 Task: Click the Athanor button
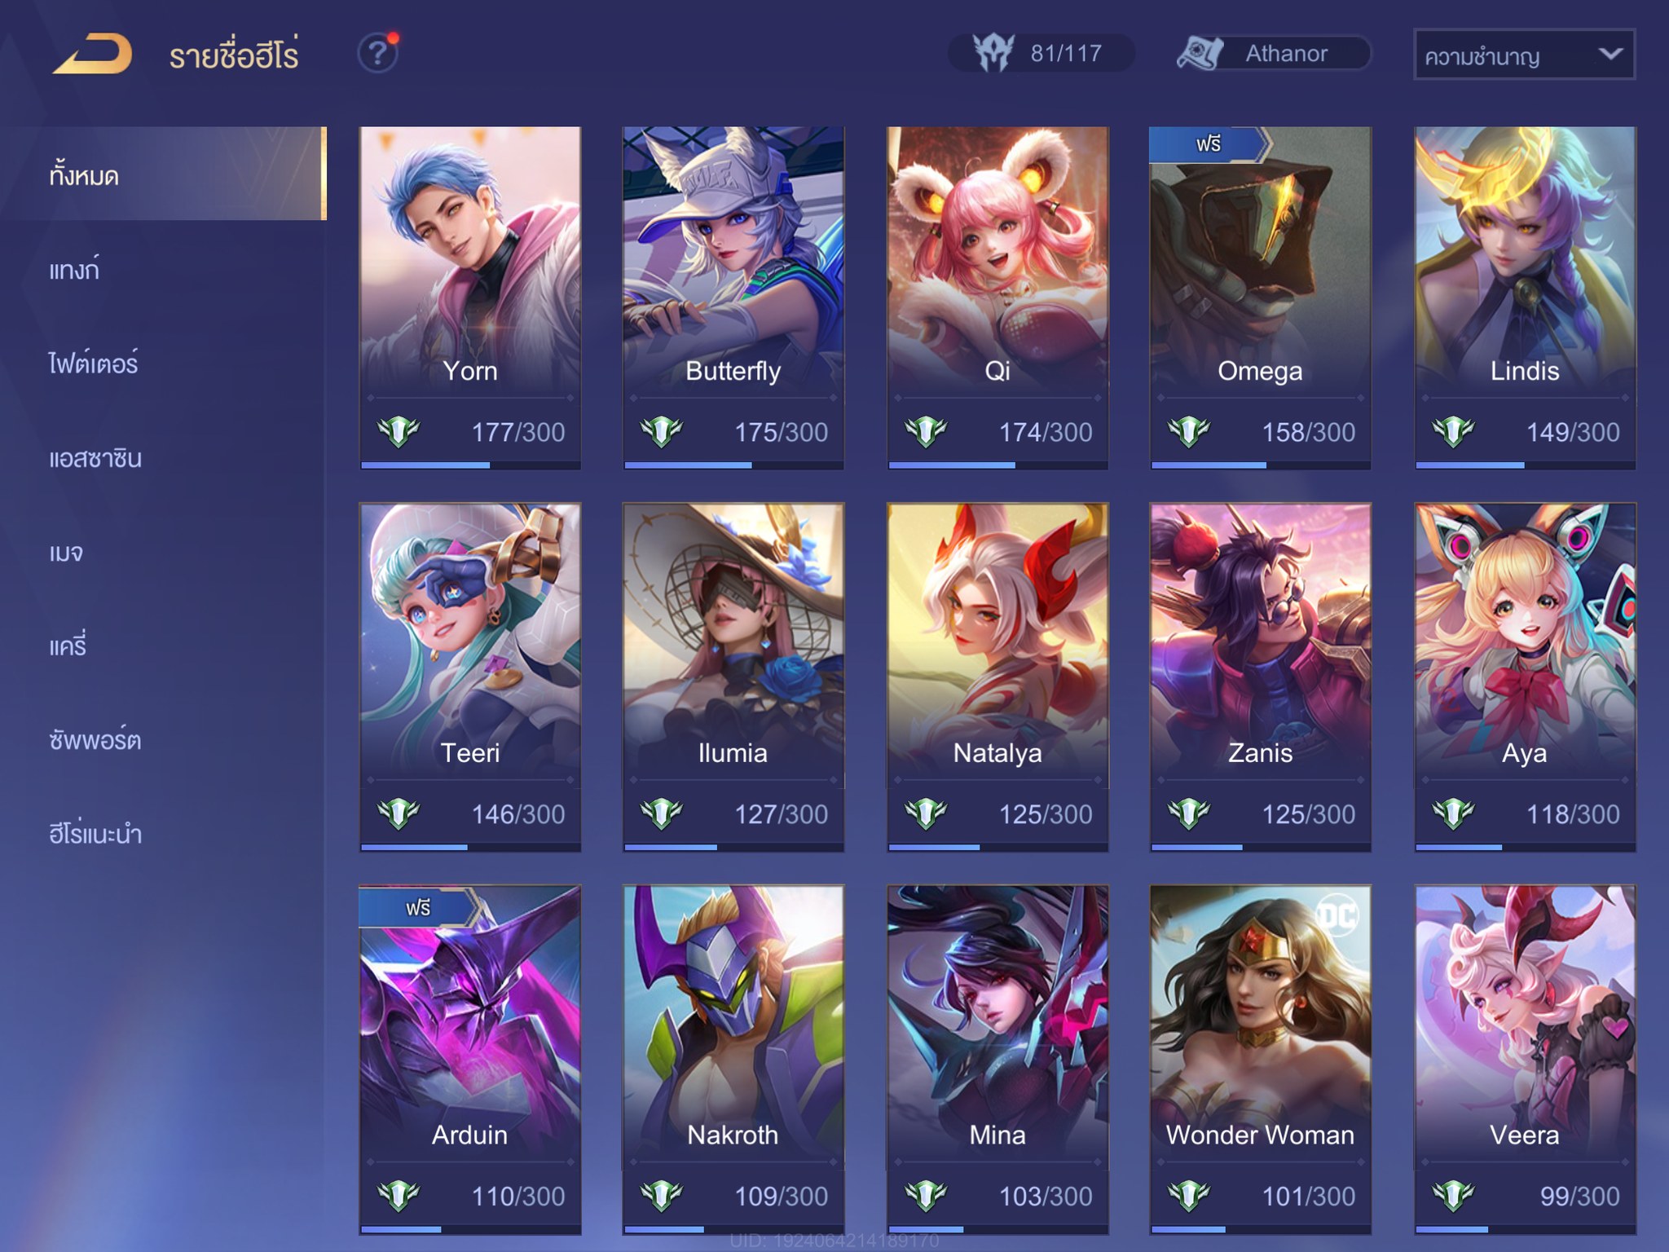1274,53
